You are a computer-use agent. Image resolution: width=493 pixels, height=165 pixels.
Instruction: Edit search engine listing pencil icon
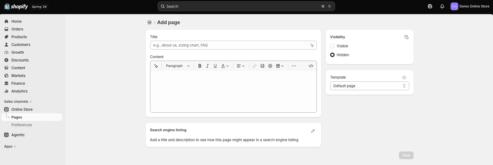(313, 131)
